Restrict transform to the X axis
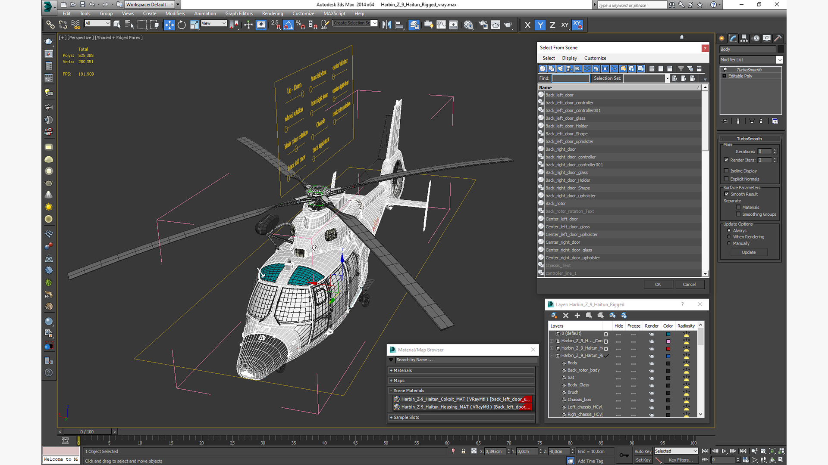 (527, 25)
